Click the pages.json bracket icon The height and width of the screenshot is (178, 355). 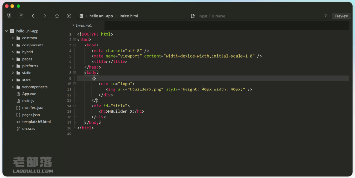[x=18, y=115]
